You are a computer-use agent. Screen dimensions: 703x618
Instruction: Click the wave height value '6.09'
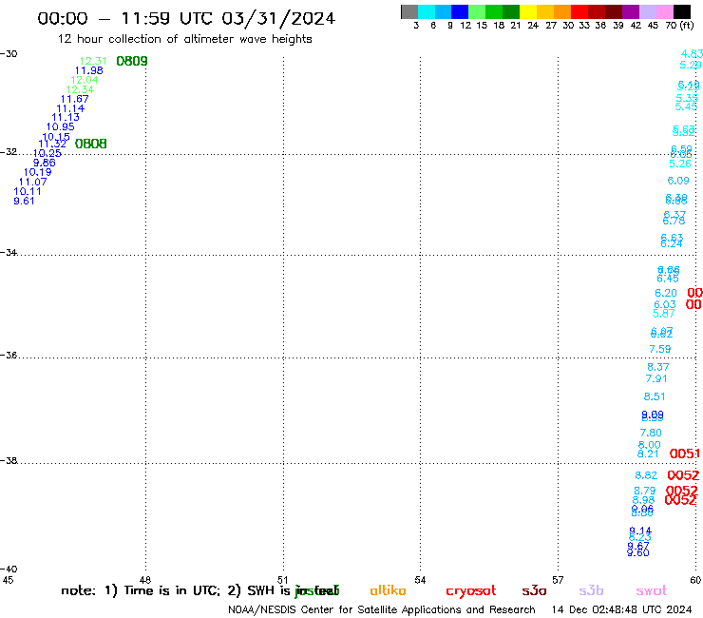coord(678,181)
